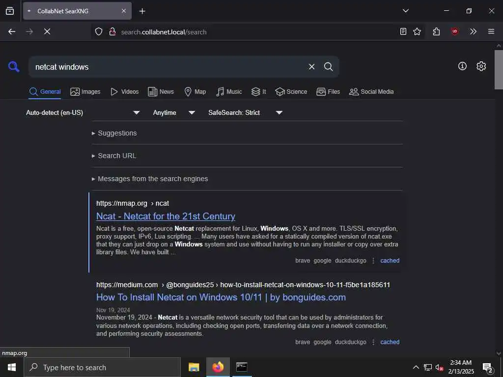Screen dimensions: 503x377
Task: Open Firefox View tab icon
Action: coord(10,11)
